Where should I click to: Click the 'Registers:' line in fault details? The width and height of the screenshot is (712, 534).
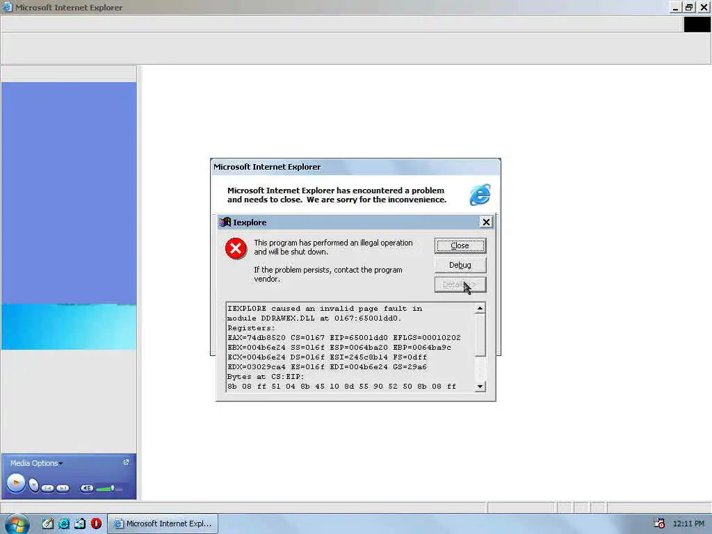[251, 328]
